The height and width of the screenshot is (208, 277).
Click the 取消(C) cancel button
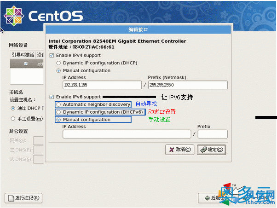coord(179,150)
